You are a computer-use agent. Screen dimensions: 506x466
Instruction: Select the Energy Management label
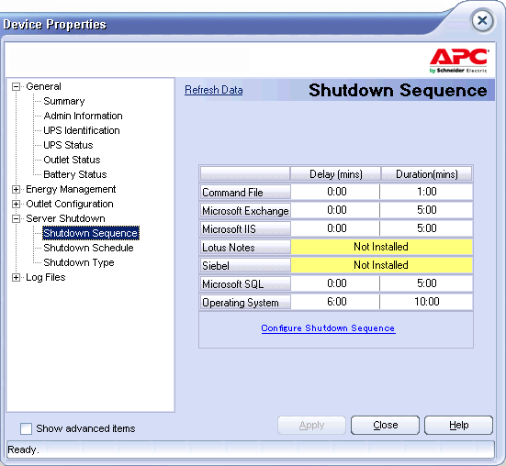(71, 189)
